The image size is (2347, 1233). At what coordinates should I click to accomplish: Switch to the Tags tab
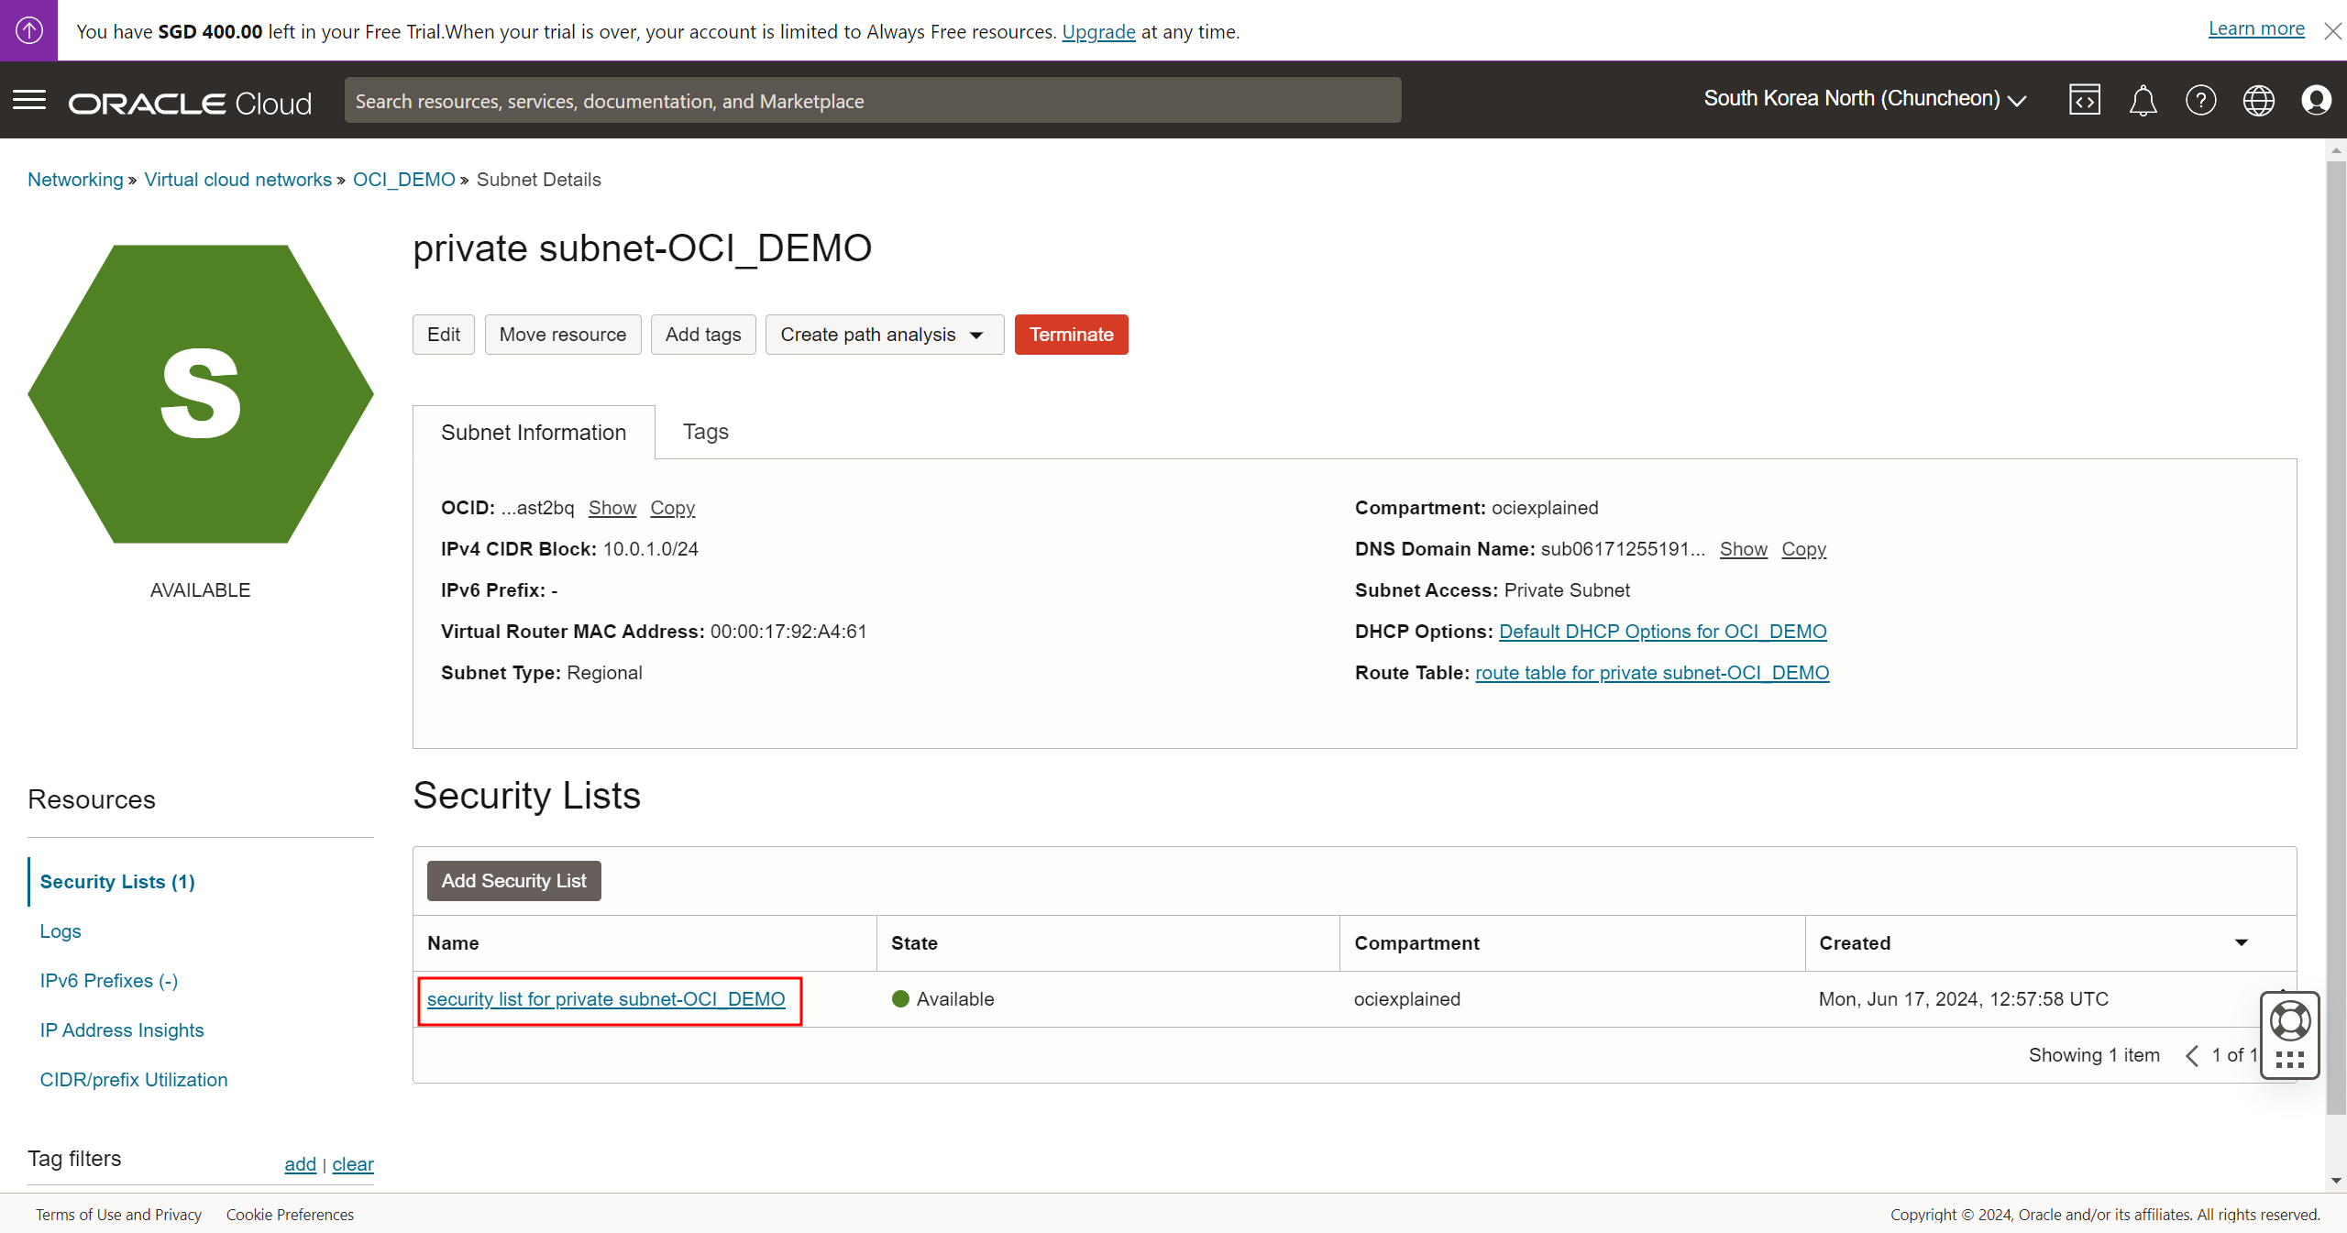tap(705, 432)
